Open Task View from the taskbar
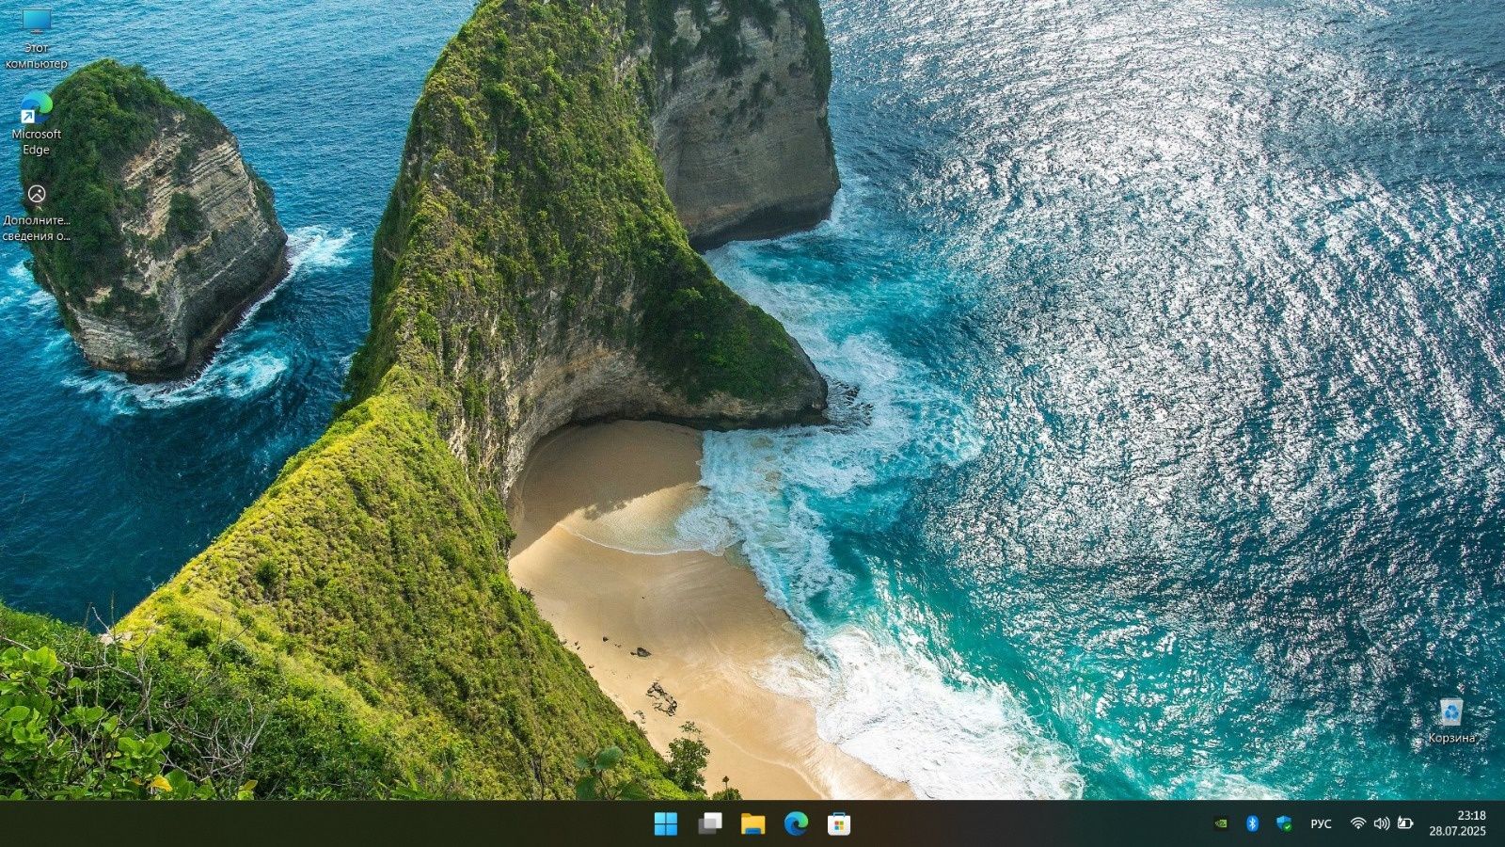Viewport: 1505px width, 847px height. tap(710, 823)
